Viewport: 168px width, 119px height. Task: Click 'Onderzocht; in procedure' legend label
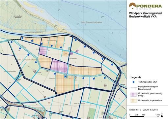click(x=150, y=101)
